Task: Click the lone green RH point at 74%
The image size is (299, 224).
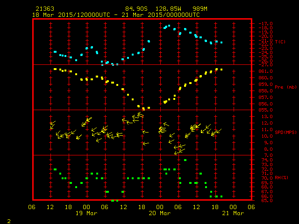Action: click(185, 160)
